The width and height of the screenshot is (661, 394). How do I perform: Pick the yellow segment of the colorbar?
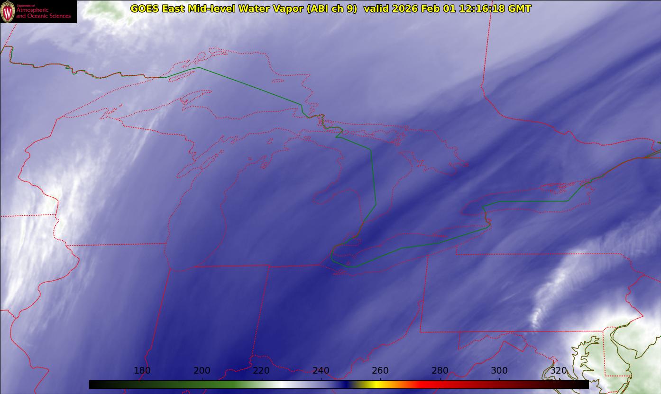(375, 385)
